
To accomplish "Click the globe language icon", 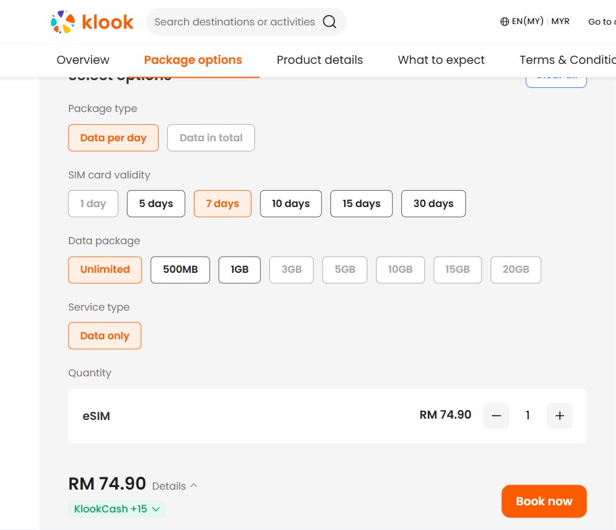I will coord(505,21).
